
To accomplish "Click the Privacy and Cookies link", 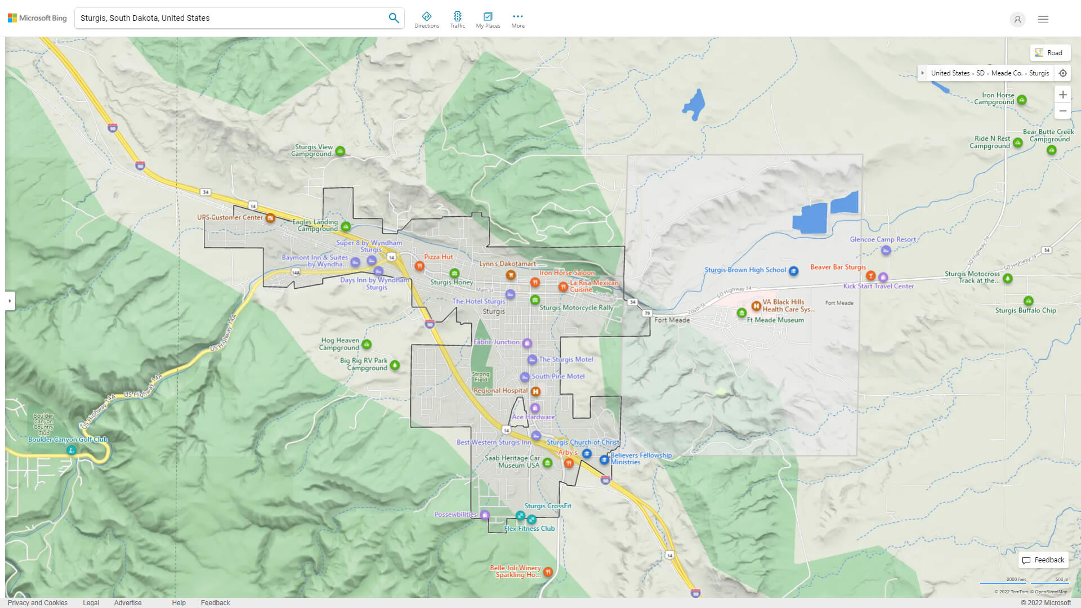I will pos(37,602).
